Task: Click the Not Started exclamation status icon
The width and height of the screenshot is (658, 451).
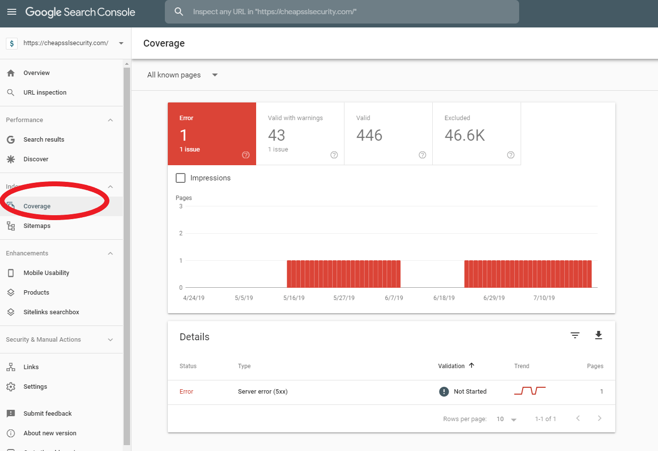Action: point(444,392)
